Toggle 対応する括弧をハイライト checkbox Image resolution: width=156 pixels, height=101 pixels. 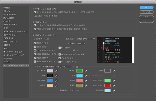pos(35,54)
